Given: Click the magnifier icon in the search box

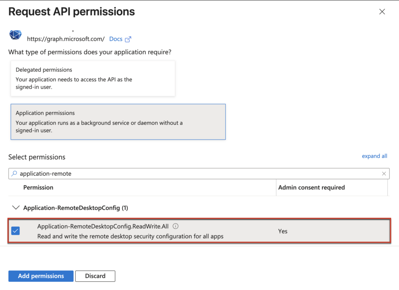Looking at the screenshot, I should [x=14, y=173].
